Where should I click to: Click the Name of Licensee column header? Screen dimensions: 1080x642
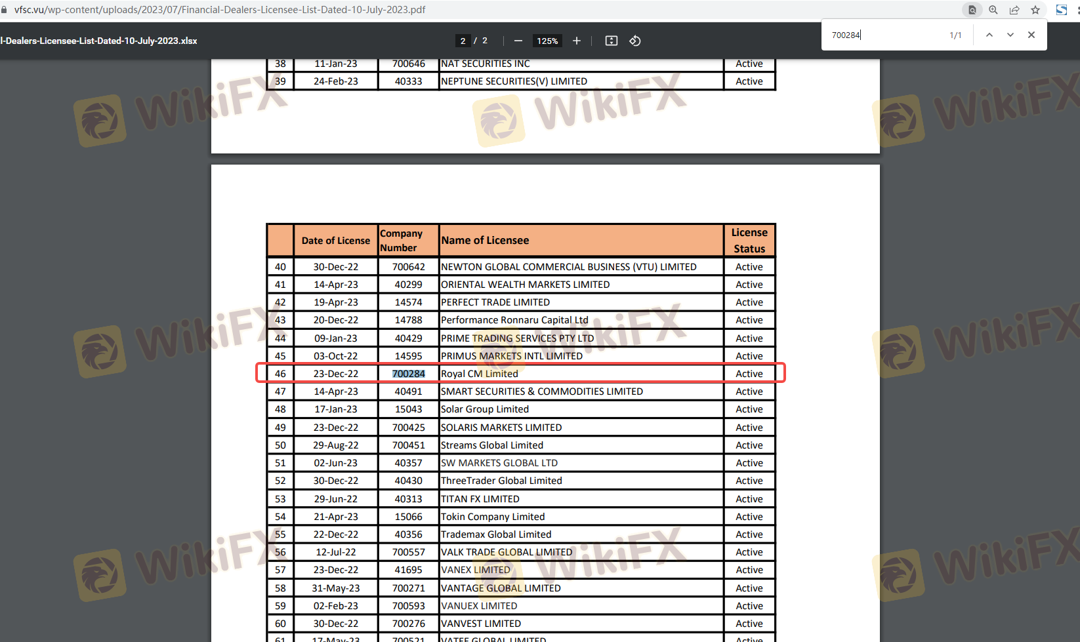click(485, 241)
